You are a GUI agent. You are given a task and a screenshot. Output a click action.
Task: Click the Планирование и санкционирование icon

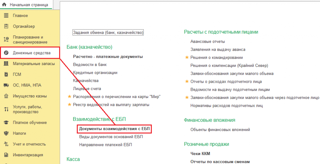[x=6, y=40]
